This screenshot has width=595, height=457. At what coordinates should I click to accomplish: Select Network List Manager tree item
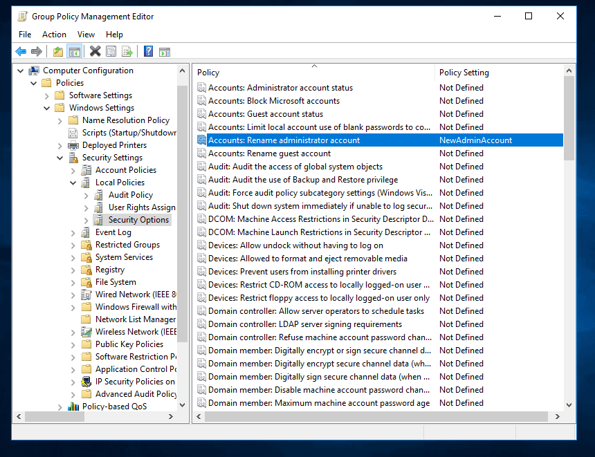(x=136, y=319)
